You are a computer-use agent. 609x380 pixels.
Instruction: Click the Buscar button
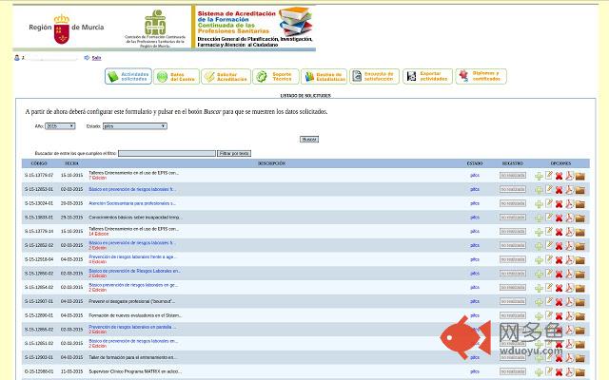(x=309, y=140)
